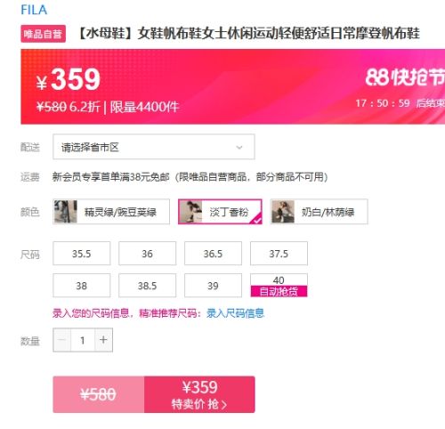Viewport: 445px width, 429px height.
Task: Click the 淡丁香粉 shoe thumbnail image
Action: point(190,212)
